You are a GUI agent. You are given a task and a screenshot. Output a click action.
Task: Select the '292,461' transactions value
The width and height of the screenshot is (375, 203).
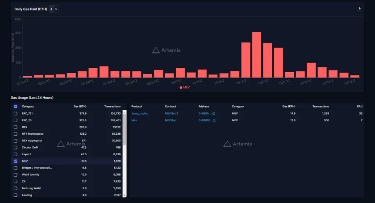116,120
